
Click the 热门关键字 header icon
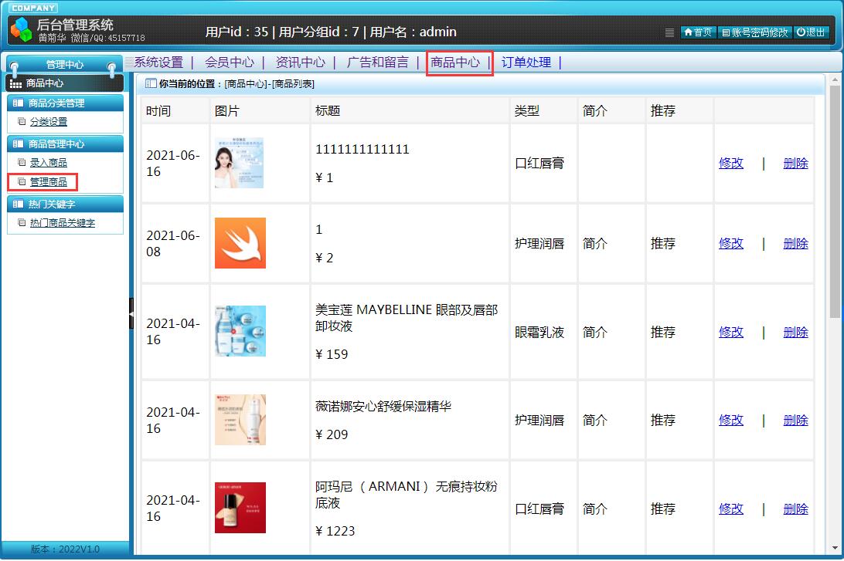tap(18, 204)
